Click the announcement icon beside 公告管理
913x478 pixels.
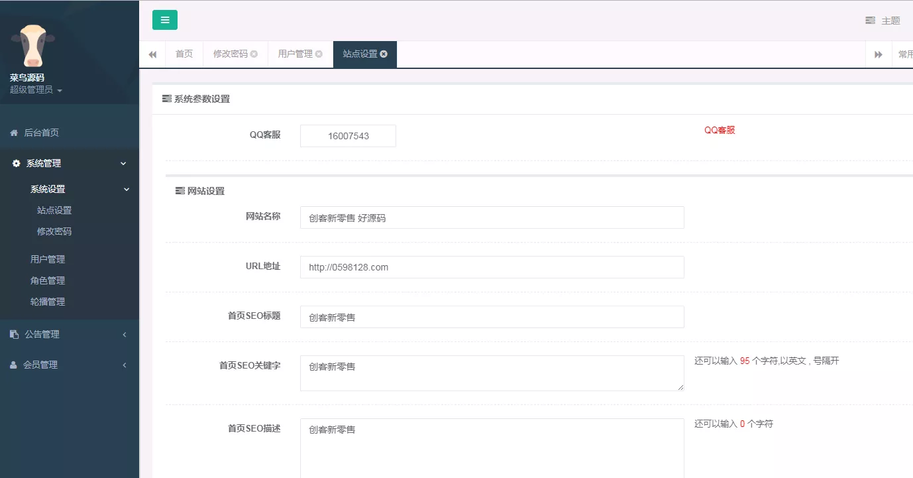[13, 334]
